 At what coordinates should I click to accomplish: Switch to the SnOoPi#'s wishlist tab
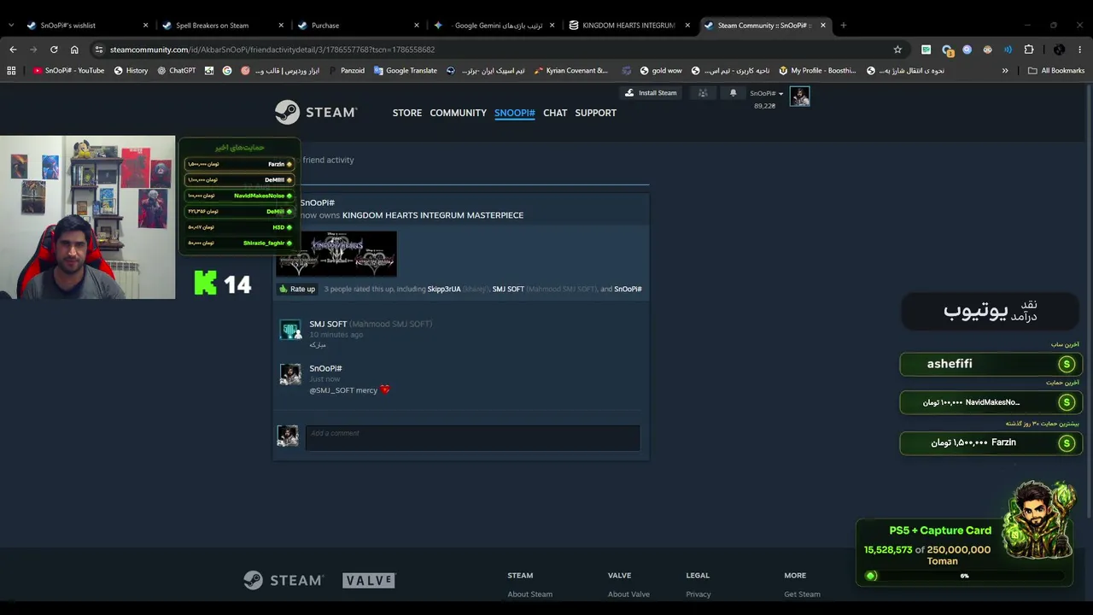click(x=87, y=26)
